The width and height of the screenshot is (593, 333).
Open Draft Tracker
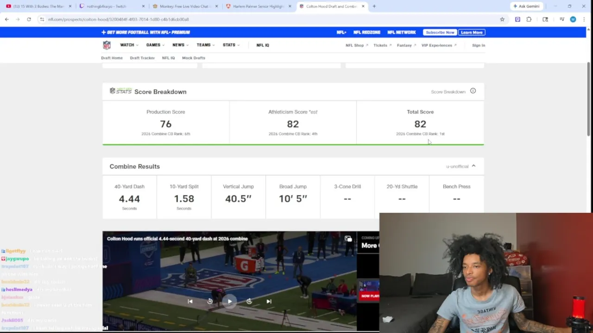pyautogui.click(x=142, y=58)
